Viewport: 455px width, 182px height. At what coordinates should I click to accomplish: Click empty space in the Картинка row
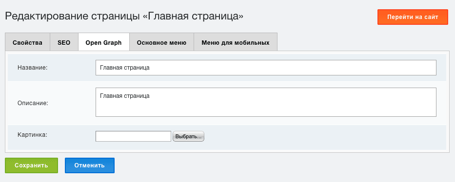point(319,137)
